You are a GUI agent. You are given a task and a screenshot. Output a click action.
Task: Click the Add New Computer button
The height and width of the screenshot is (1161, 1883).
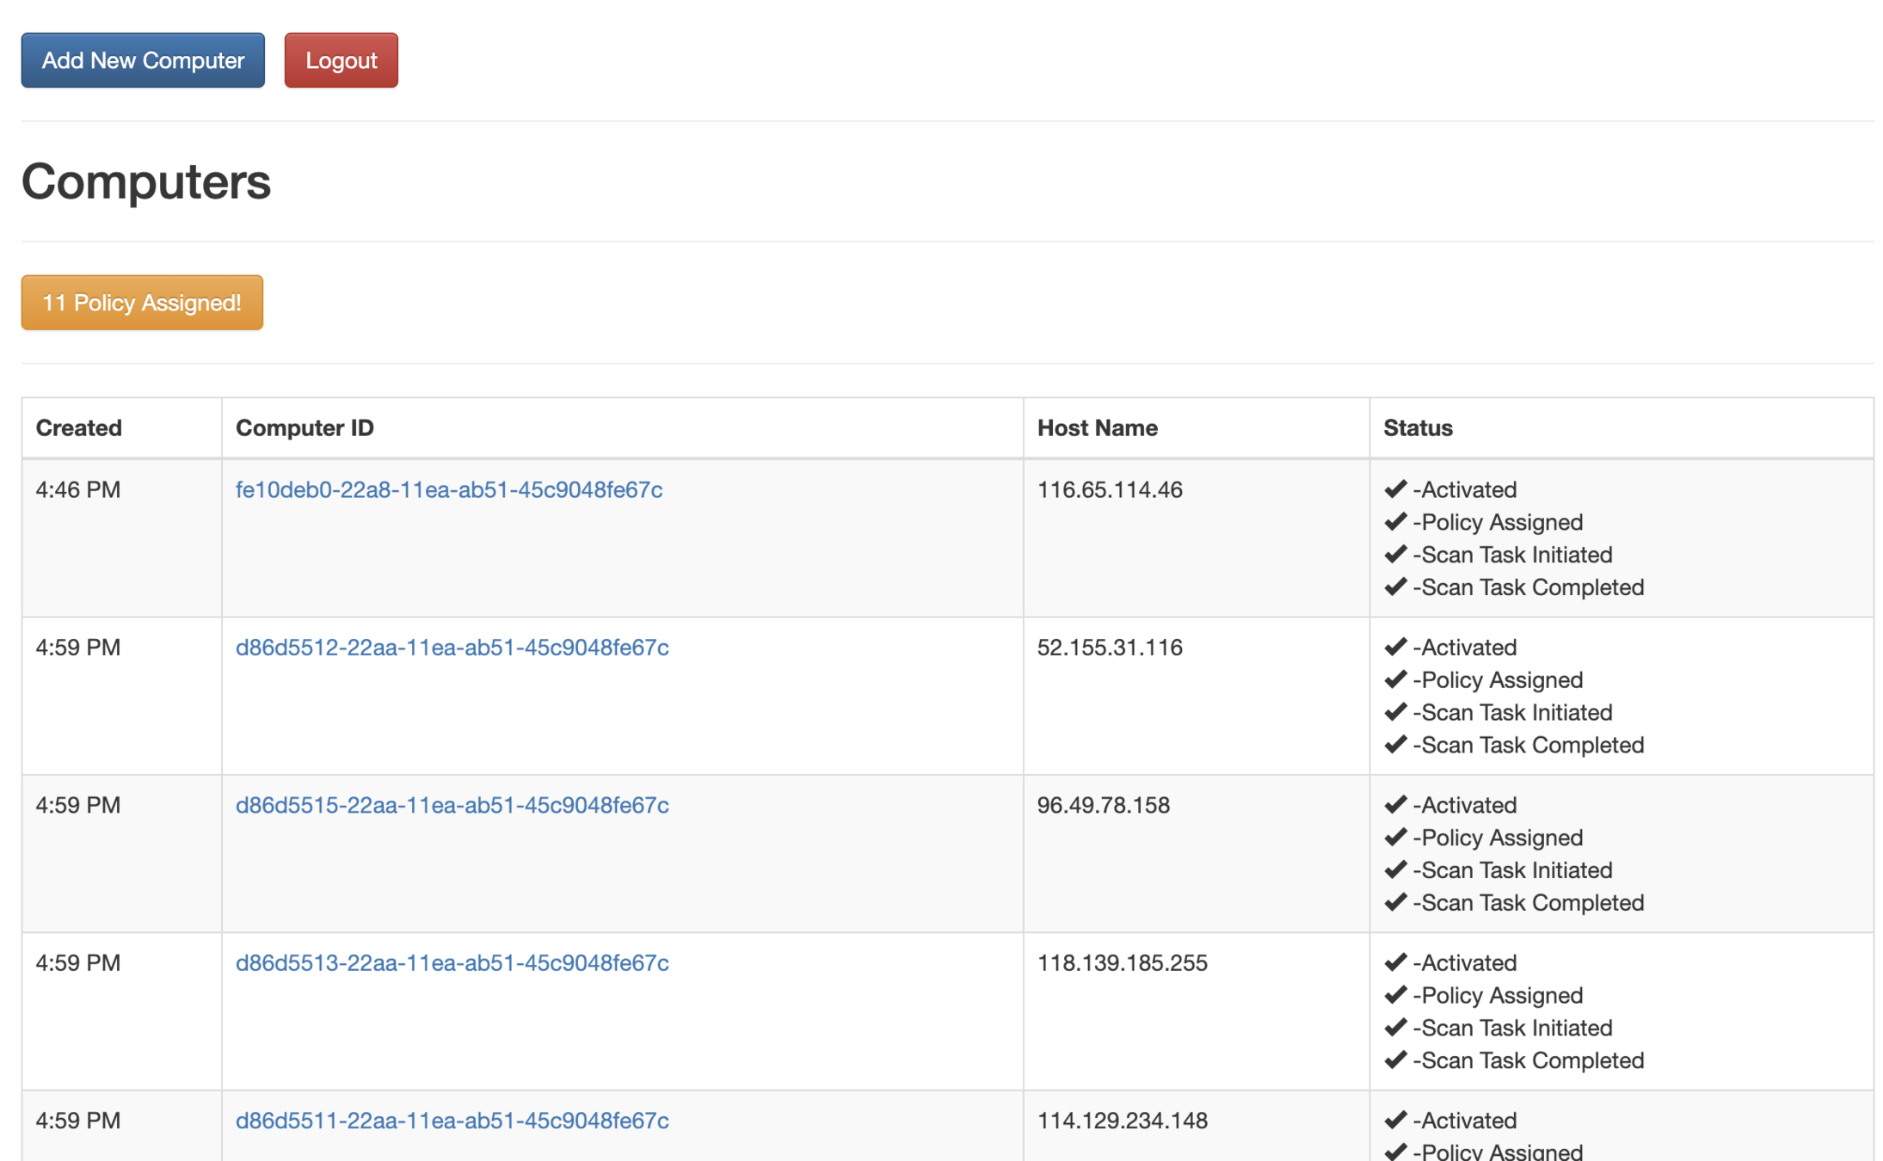(143, 60)
